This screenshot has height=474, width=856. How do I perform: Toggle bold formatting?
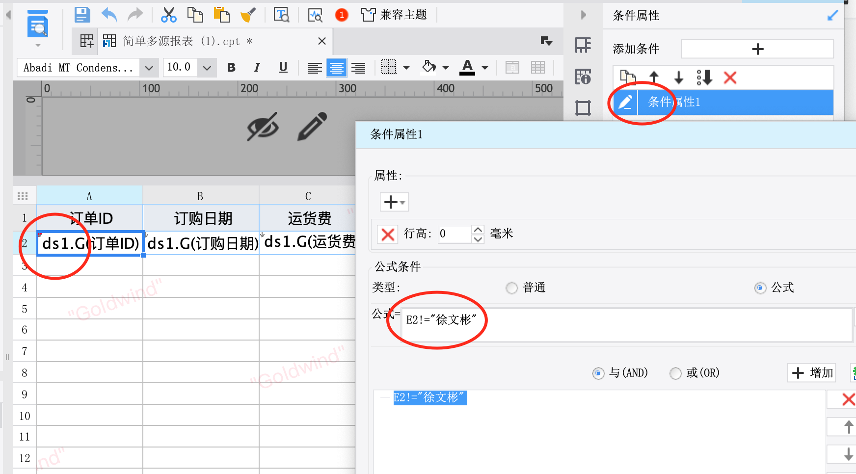(231, 67)
